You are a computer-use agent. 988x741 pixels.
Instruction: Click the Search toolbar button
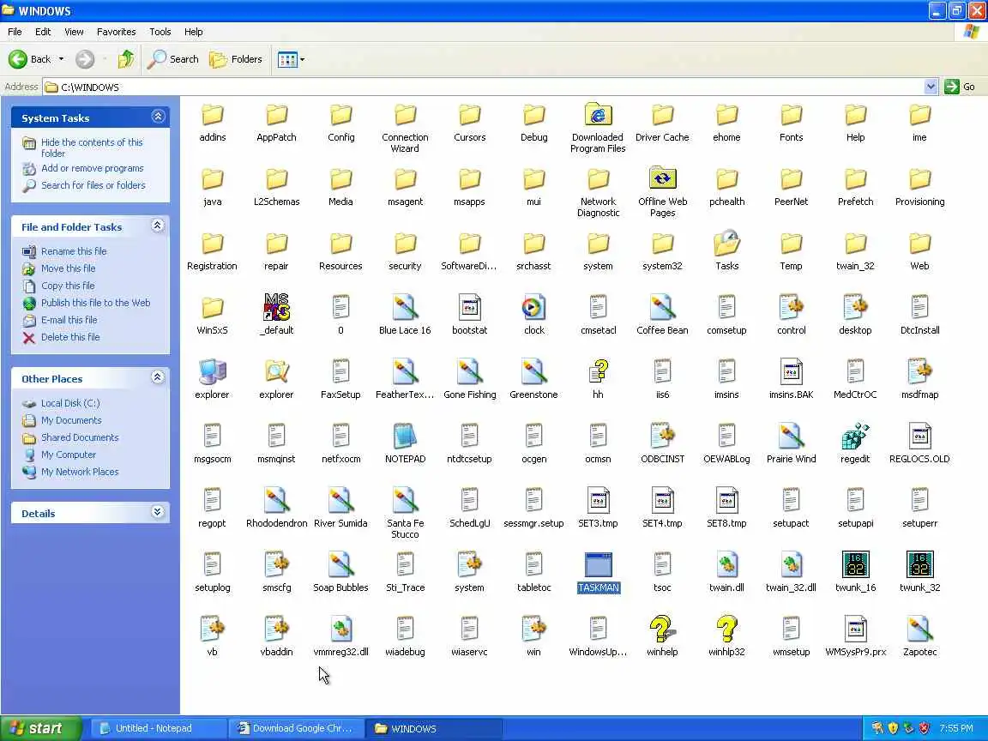click(x=173, y=59)
